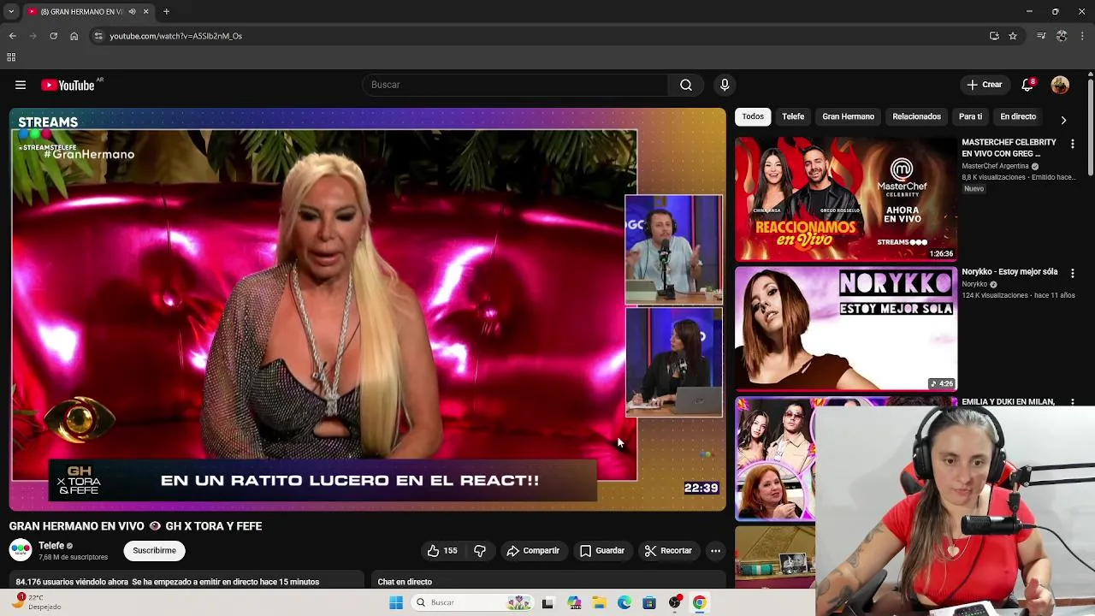Viewport: 1095px width, 616px height.
Task: Select the Todos filter chip
Action: click(x=753, y=116)
